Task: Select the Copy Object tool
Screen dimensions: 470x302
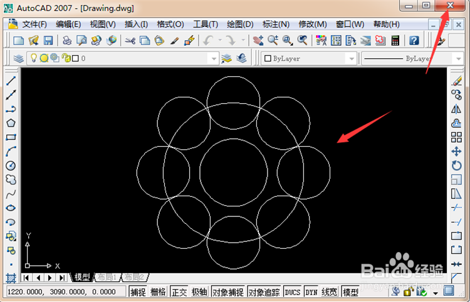Action: pos(456,95)
